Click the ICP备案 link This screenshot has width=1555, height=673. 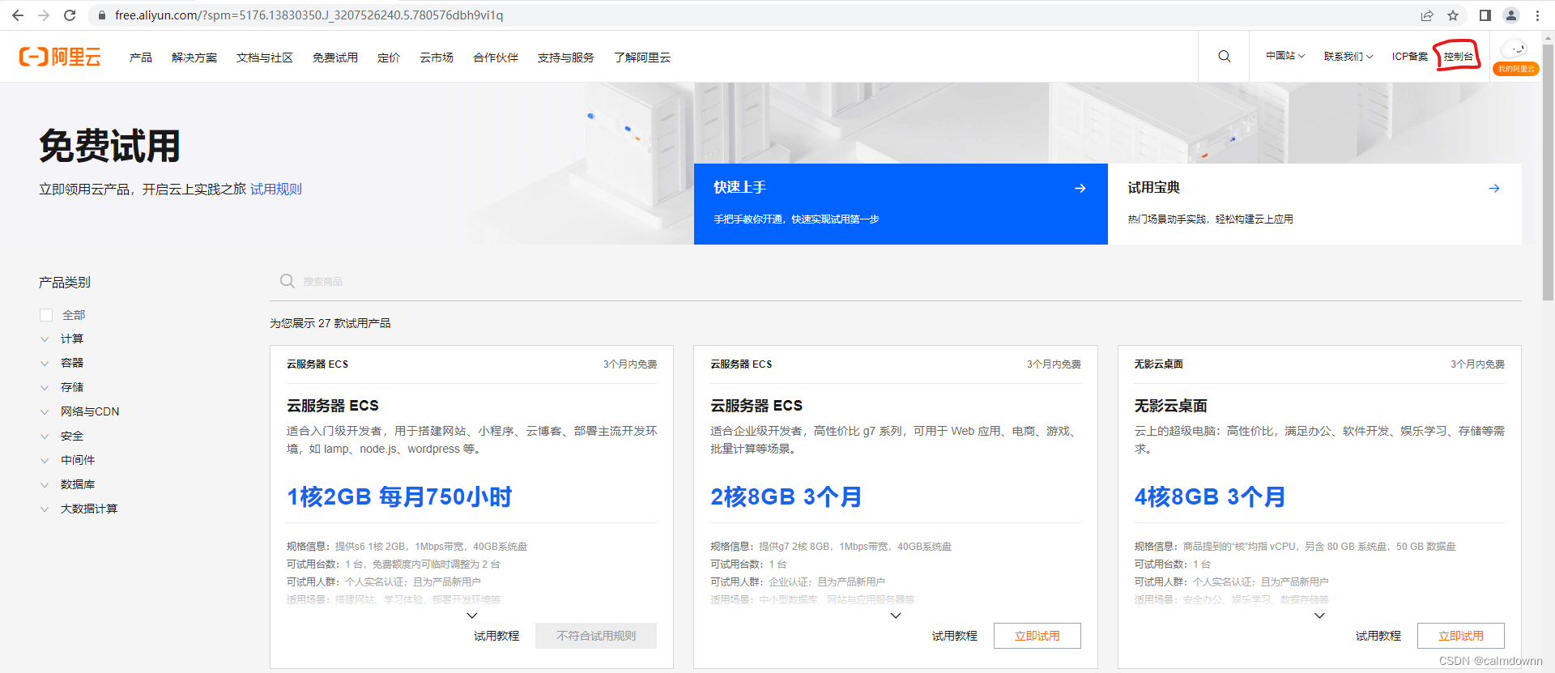pos(1410,56)
